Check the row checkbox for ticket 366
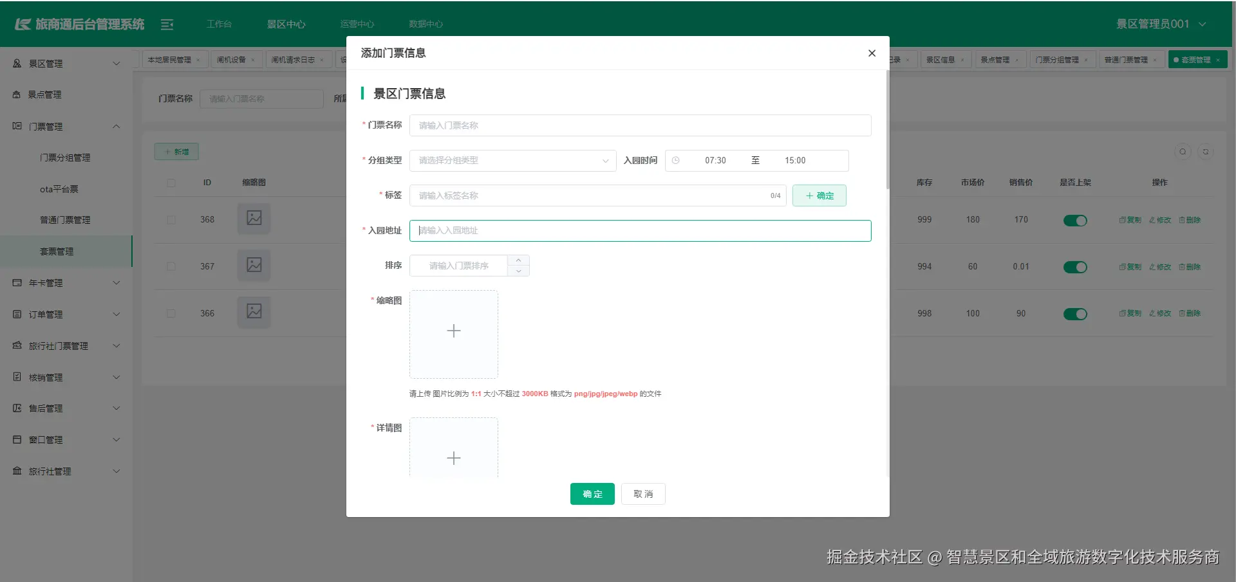Screen dimensions: 1236x582 [x=171, y=313]
